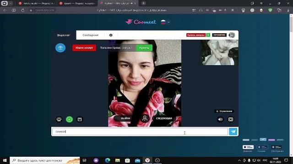Expand the language flag dropdown

coord(165,22)
